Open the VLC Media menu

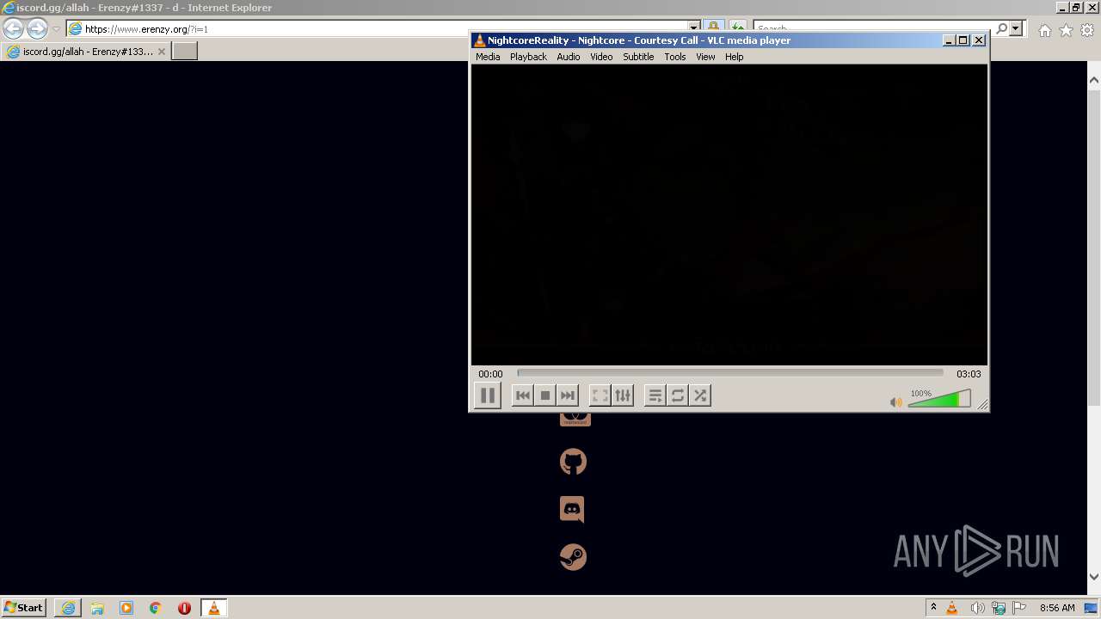[488, 57]
